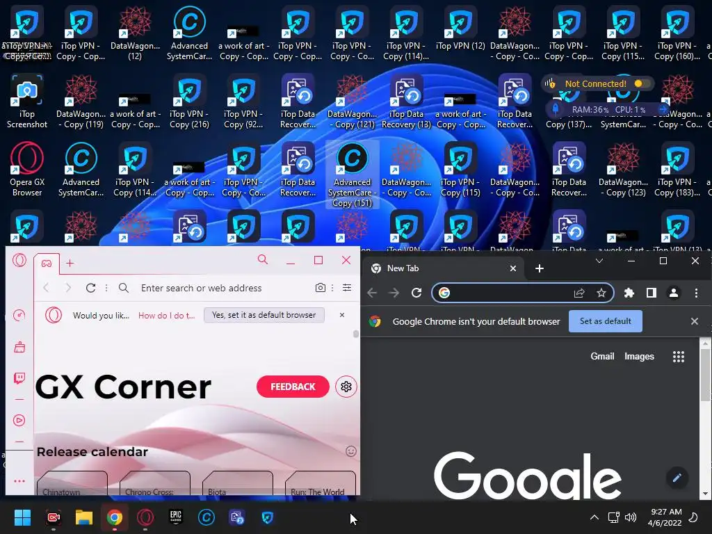This screenshot has height=534, width=712.
Task: Open the iTop Screenshot desktop shortcut
Action: (27, 102)
